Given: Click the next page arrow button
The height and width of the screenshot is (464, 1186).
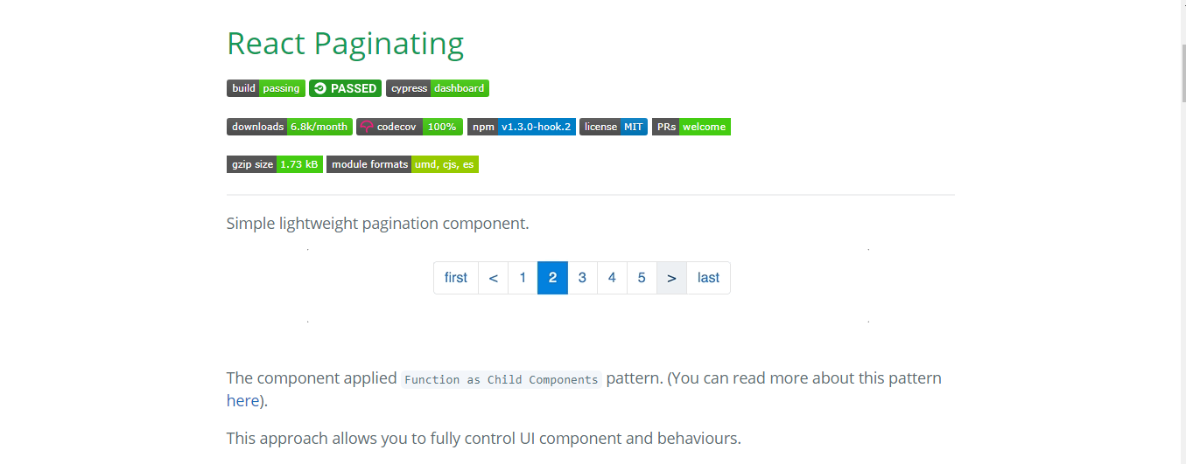Looking at the screenshot, I should 671,278.
